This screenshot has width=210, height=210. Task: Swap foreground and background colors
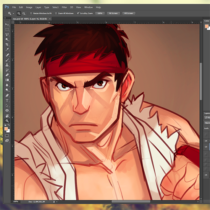click(x=8, y=125)
